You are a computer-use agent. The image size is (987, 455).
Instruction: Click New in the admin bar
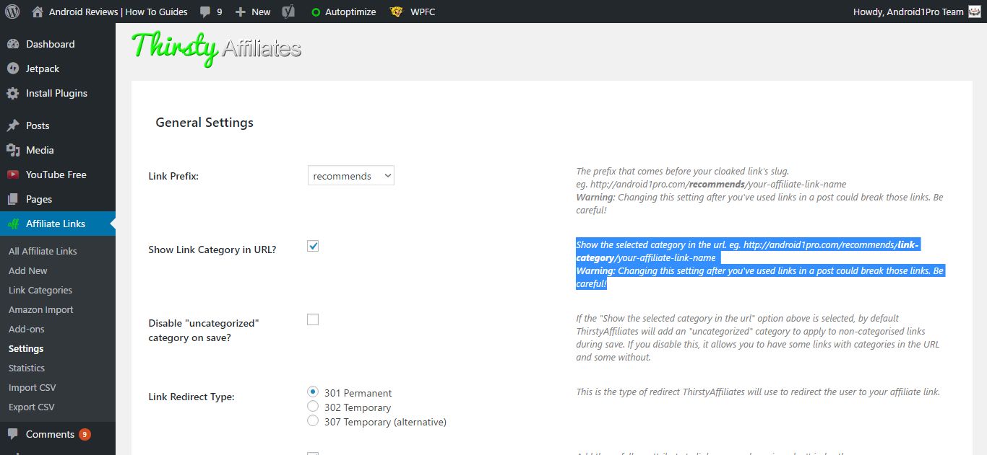pos(261,12)
